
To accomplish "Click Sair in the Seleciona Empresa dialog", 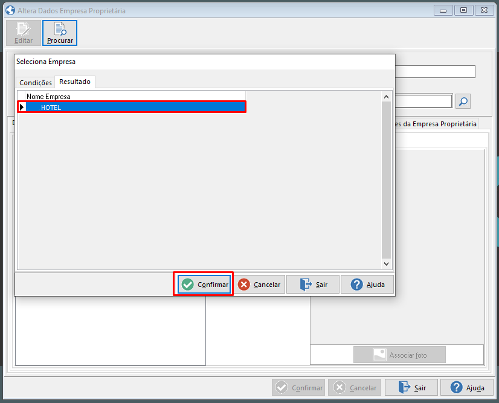I will 313,284.
